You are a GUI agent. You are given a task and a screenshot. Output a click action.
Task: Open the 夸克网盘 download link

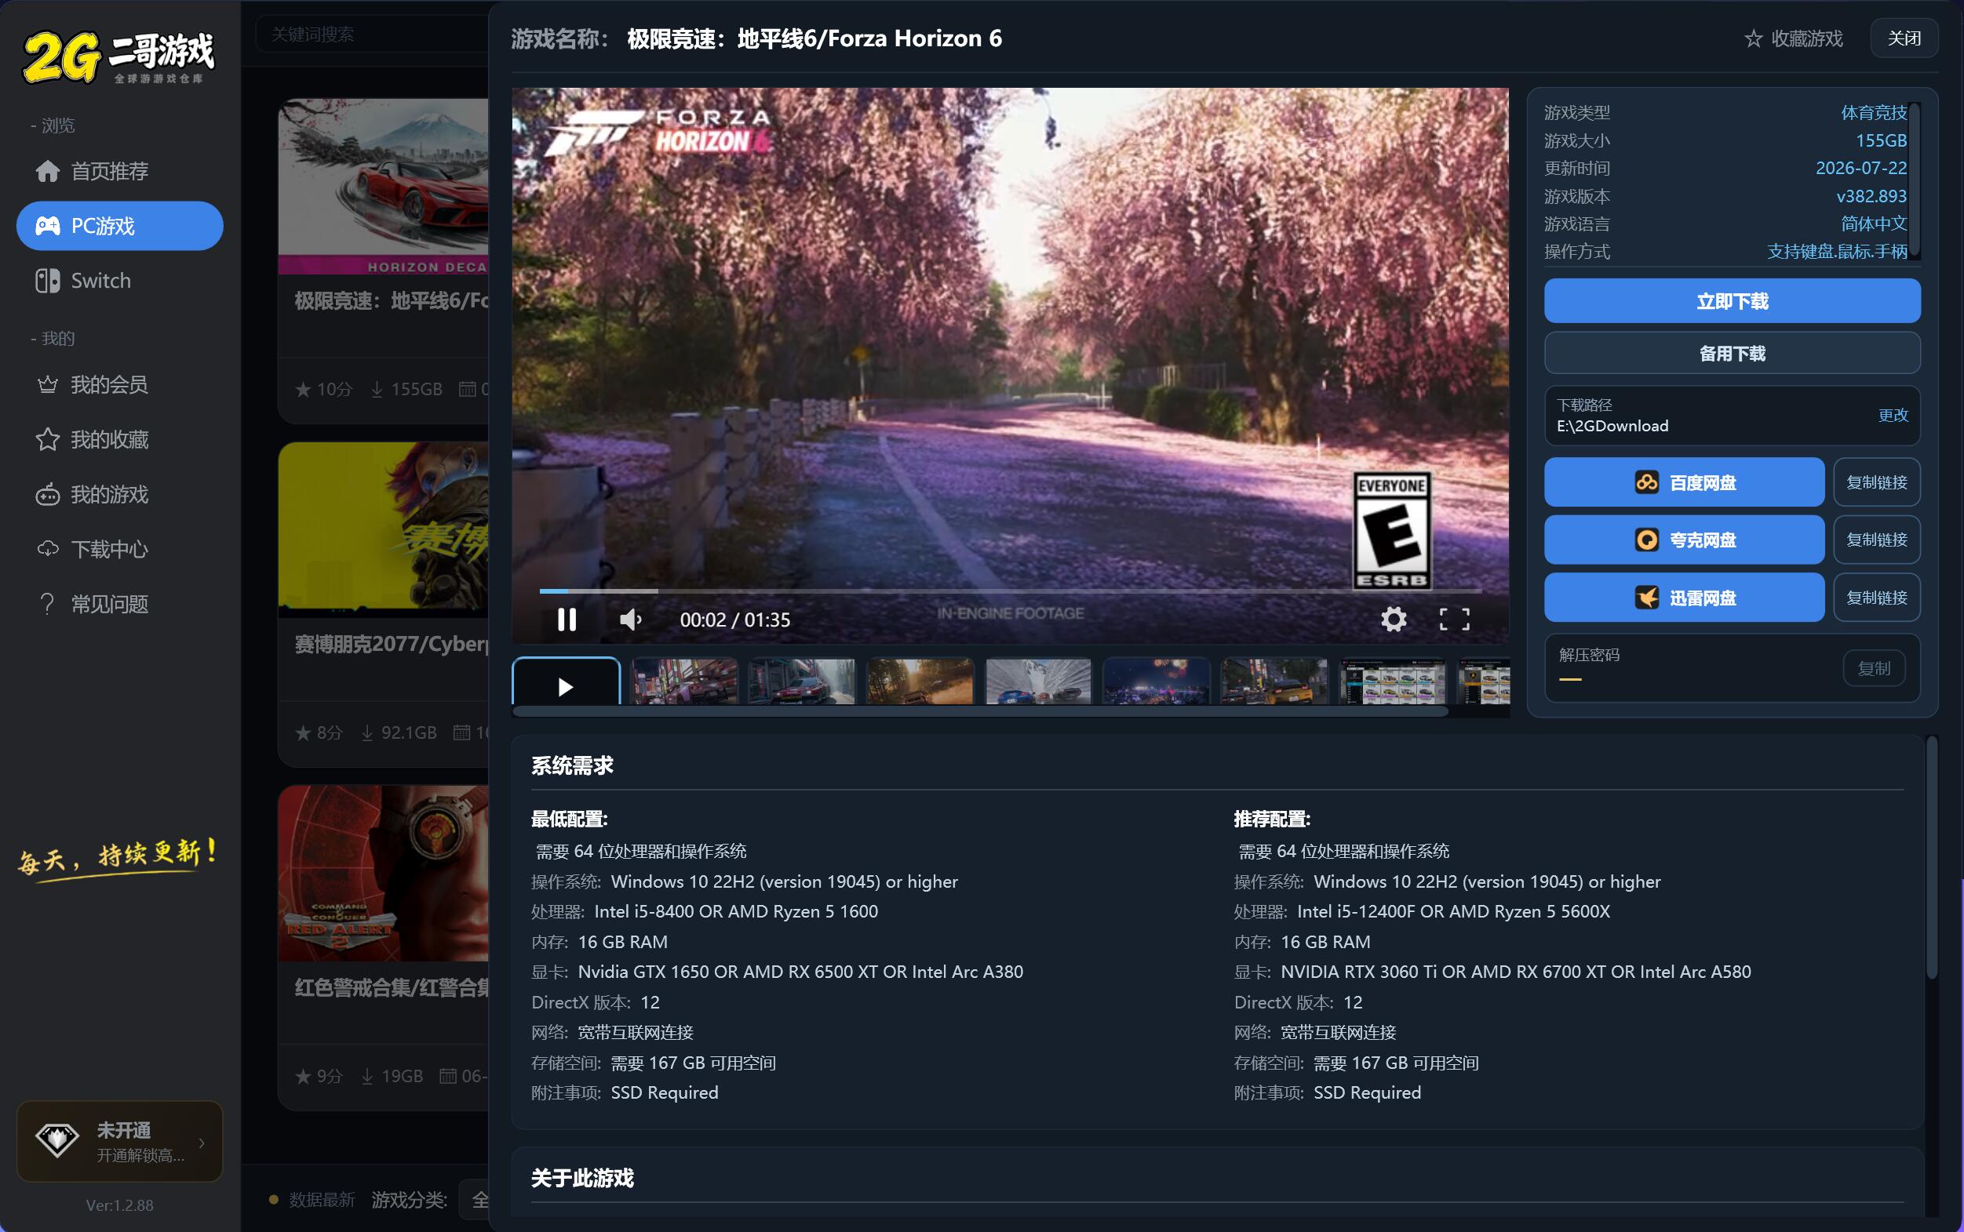click(1684, 540)
